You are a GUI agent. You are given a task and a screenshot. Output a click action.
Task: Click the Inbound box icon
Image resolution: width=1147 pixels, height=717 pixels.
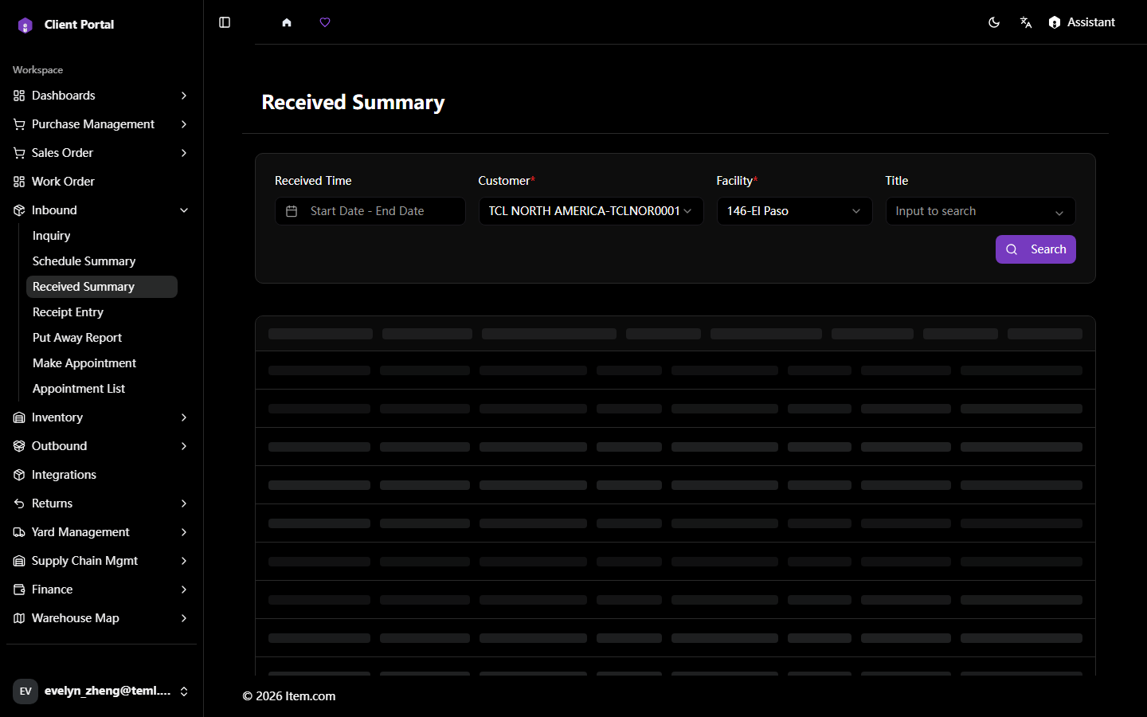point(19,210)
